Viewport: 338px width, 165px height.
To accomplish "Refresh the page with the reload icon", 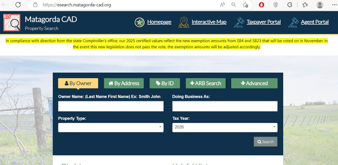I will 18,5.
